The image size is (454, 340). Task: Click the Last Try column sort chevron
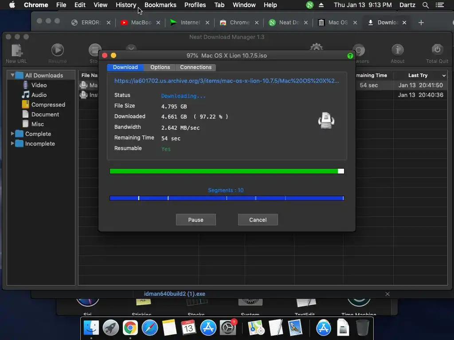[x=443, y=75]
